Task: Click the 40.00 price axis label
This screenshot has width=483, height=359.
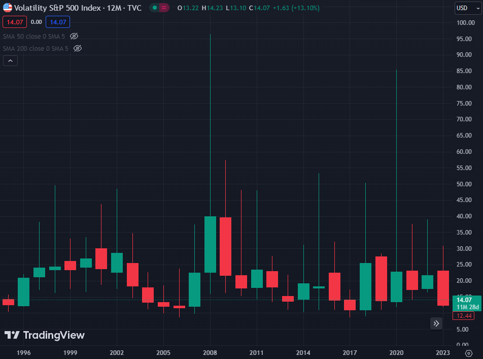Action: click(x=464, y=216)
